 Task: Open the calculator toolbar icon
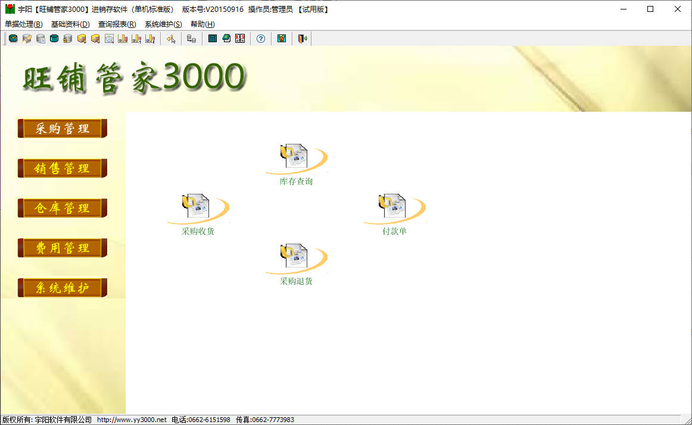point(212,39)
